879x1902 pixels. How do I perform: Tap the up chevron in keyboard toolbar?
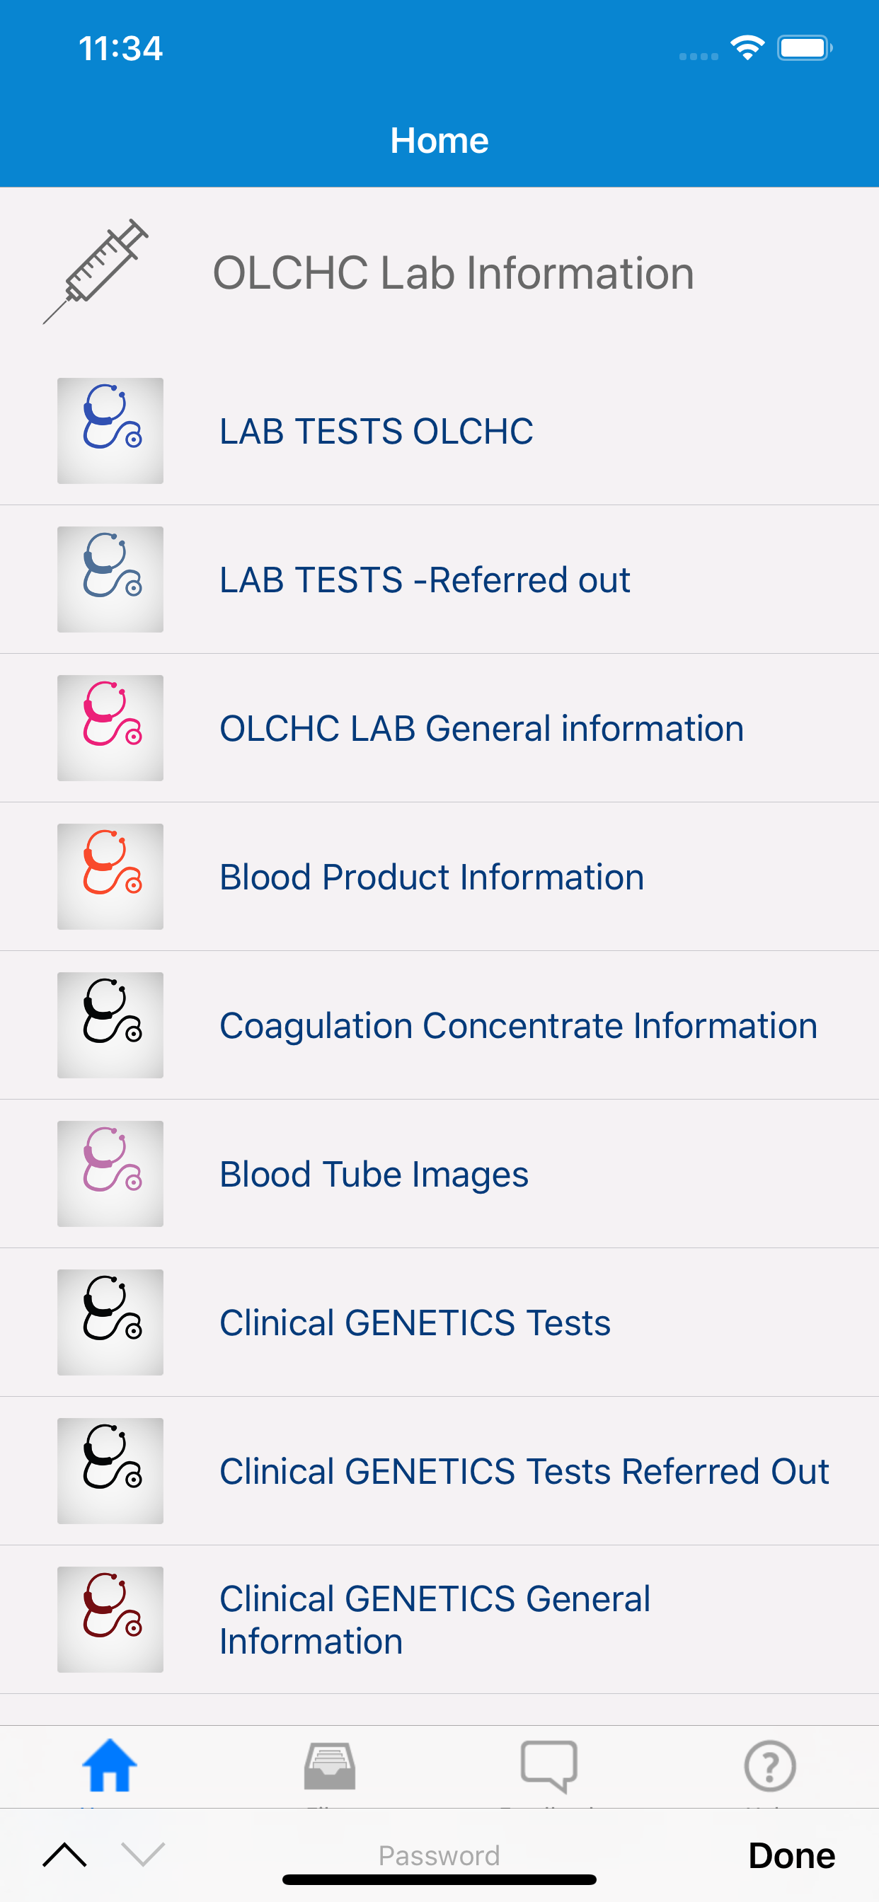(x=65, y=1854)
